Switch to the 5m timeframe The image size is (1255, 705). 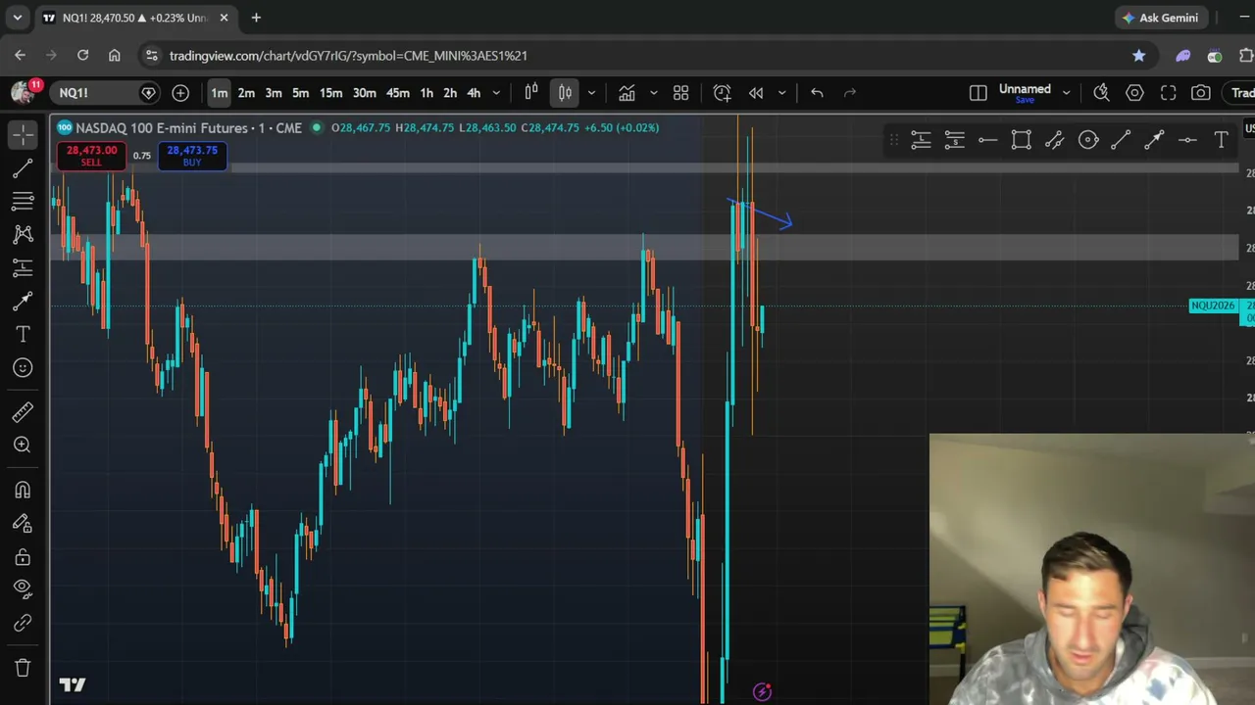pos(300,93)
